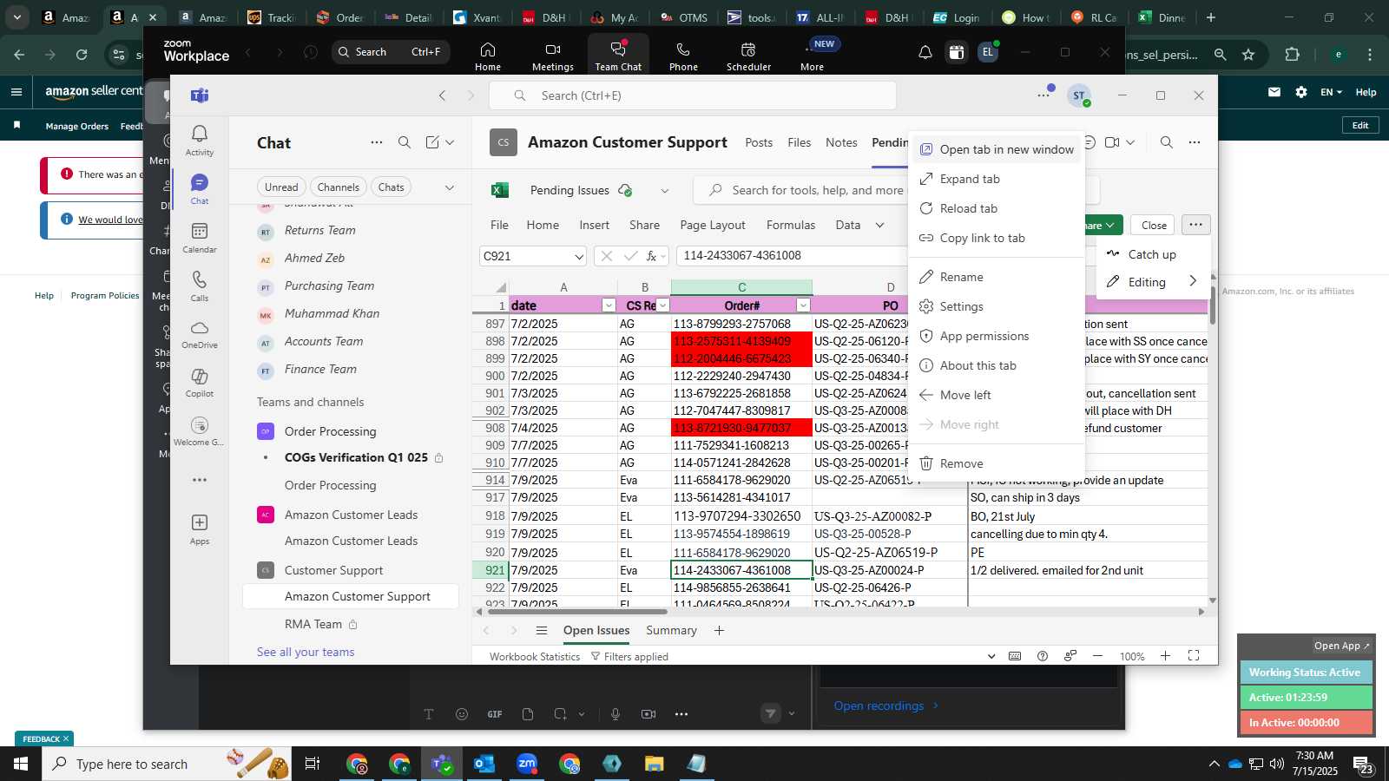This screenshot has width=1389, height=781.
Task: Expand chat filters chevron
Action: point(450,187)
